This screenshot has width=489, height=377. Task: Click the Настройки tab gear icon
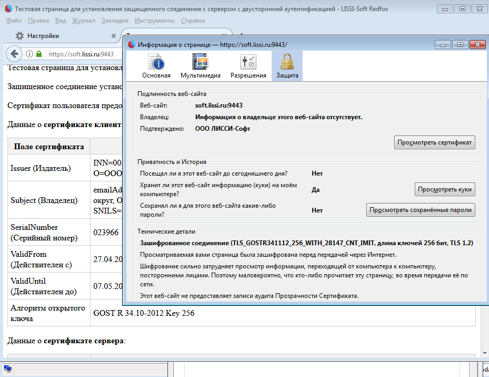[19, 36]
